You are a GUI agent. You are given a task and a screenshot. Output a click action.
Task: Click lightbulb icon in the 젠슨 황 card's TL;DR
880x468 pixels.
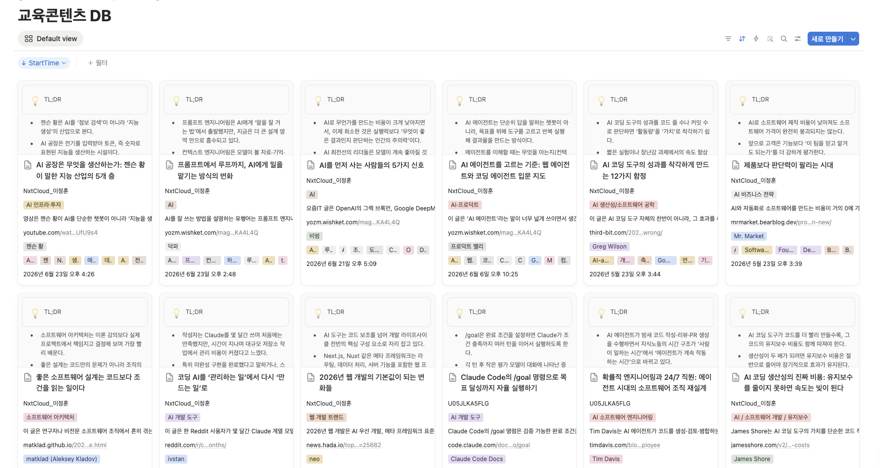pyautogui.click(x=35, y=101)
